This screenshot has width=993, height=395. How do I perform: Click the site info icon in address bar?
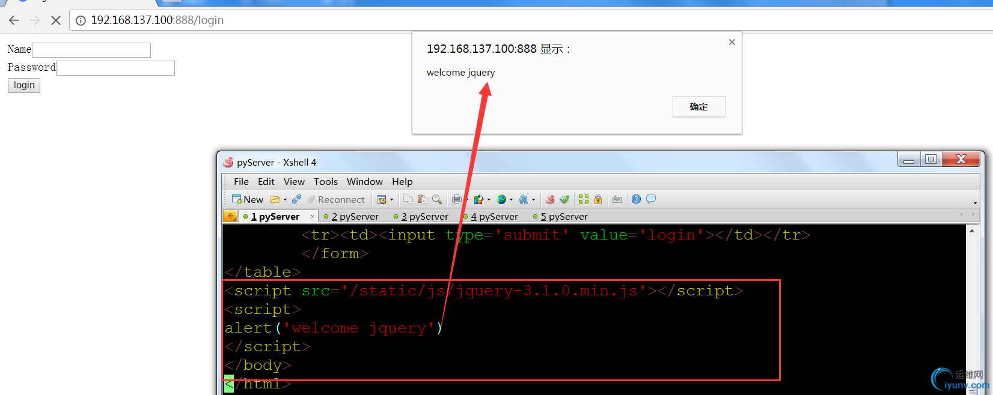(x=81, y=20)
